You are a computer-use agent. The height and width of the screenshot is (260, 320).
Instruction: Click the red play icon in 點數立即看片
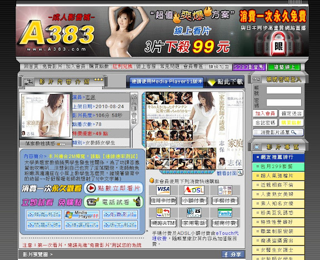coord(91,188)
